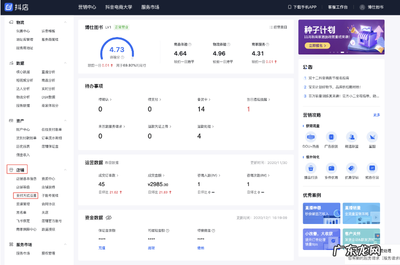Open 店铺保证金 in the sidebar

tap(50, 146)
